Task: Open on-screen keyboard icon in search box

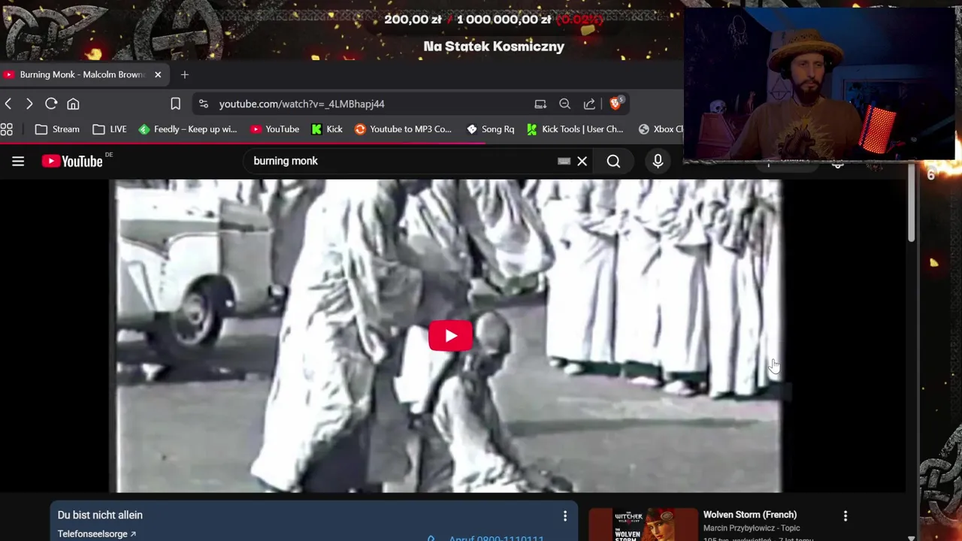Action: click(564, 161)
